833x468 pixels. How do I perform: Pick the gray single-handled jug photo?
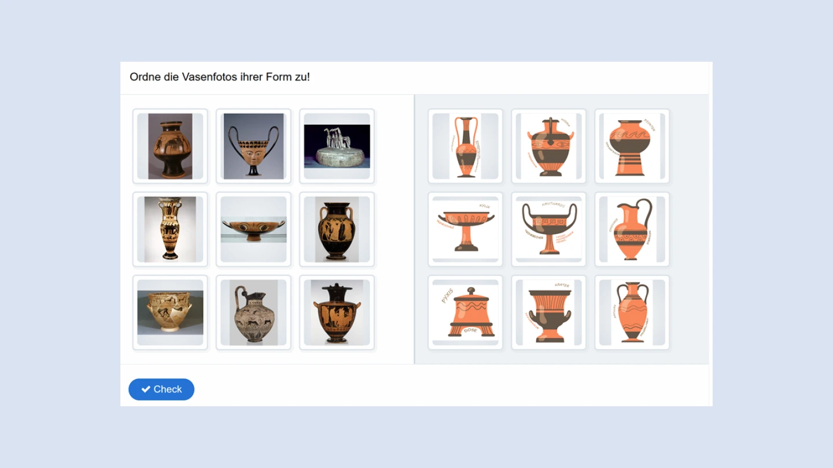(254, 313)
